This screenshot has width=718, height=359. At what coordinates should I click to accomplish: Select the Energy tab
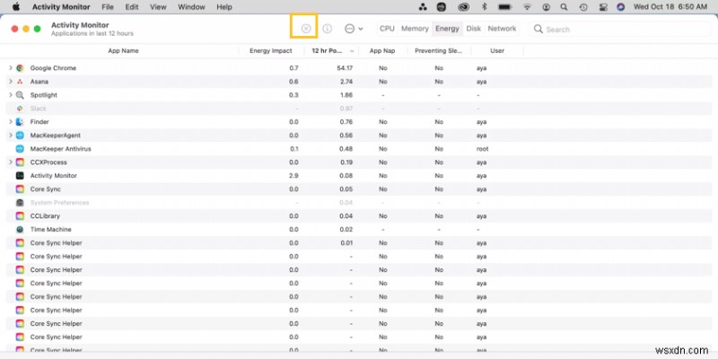(447, 29)
